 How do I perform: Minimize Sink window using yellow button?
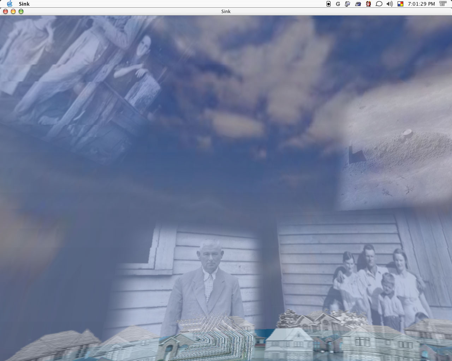click(x=13, y=11)
